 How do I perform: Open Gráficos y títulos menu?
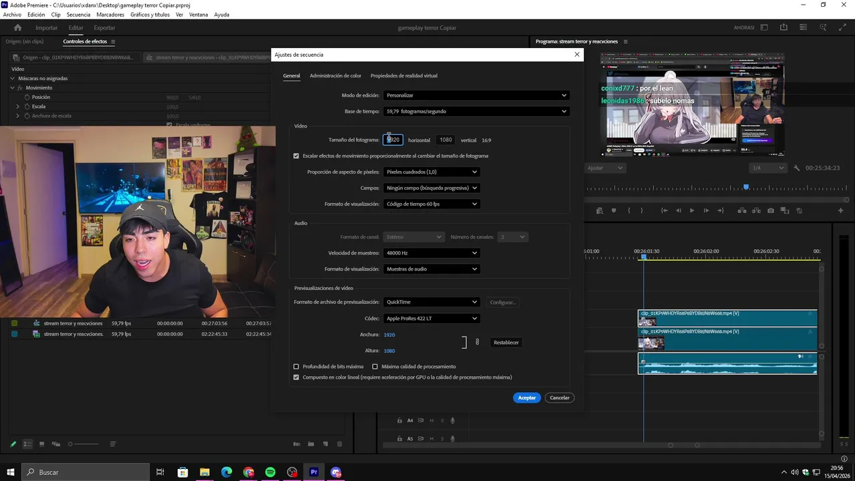[x=150, y=15]
